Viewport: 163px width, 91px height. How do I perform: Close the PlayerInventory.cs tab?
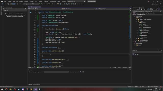coord(40,7)
